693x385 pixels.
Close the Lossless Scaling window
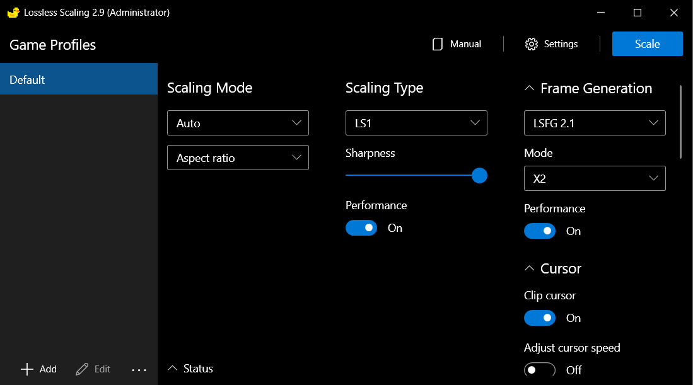point(674,13)
